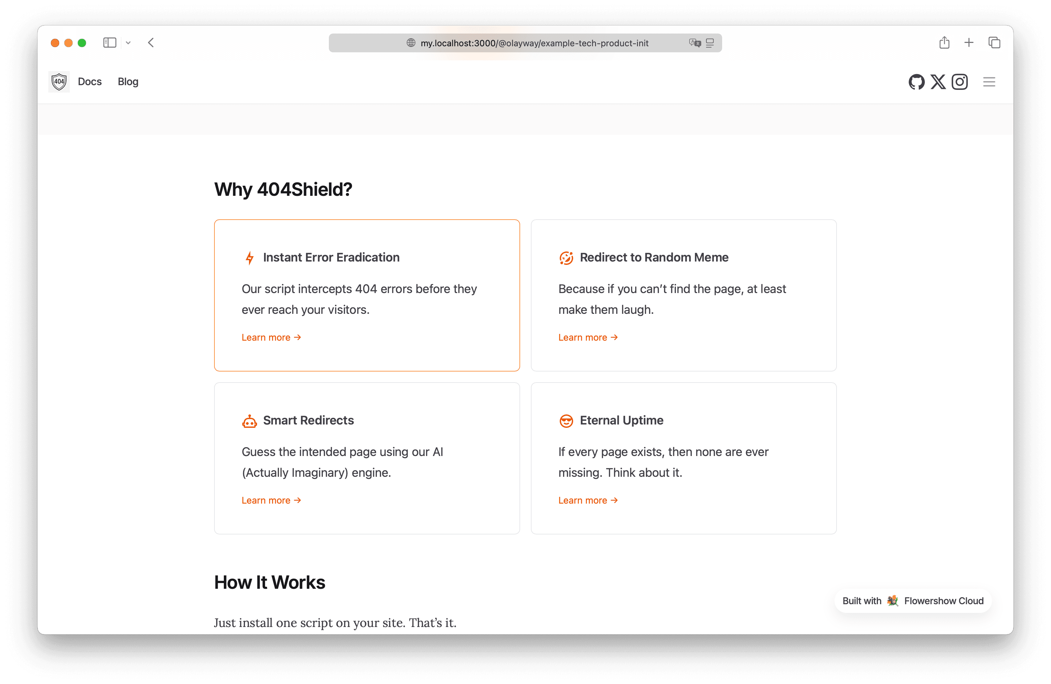Show the tab overview icon

(x=994, y=43)
